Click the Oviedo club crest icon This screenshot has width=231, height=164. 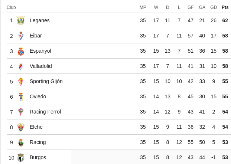pyautogui.click(x=21, y=97)
